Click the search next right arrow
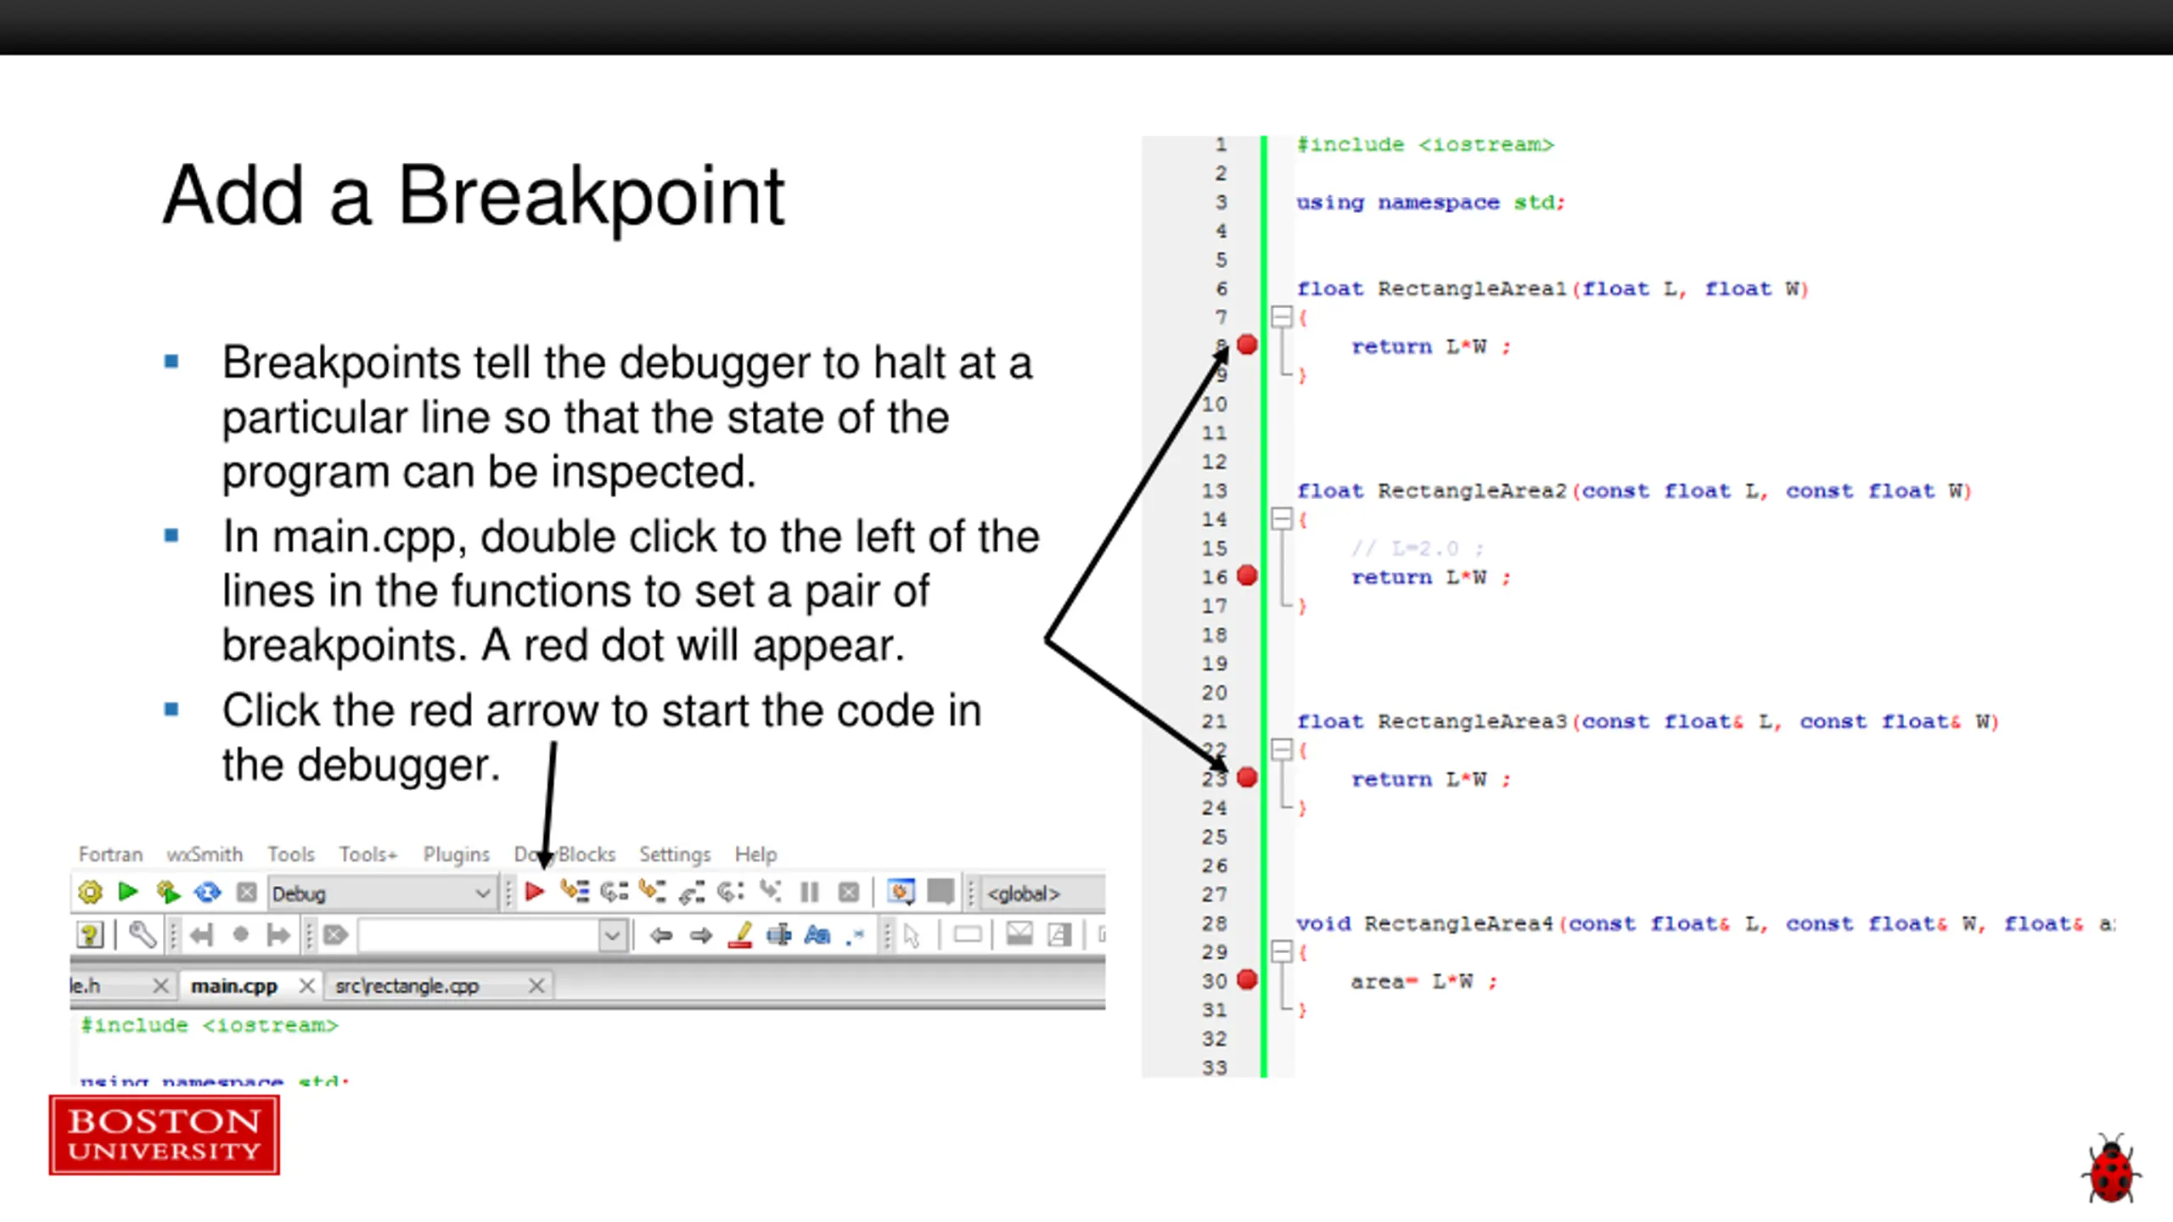This screenshot has width=2173, height=1222. pos(700,935)
